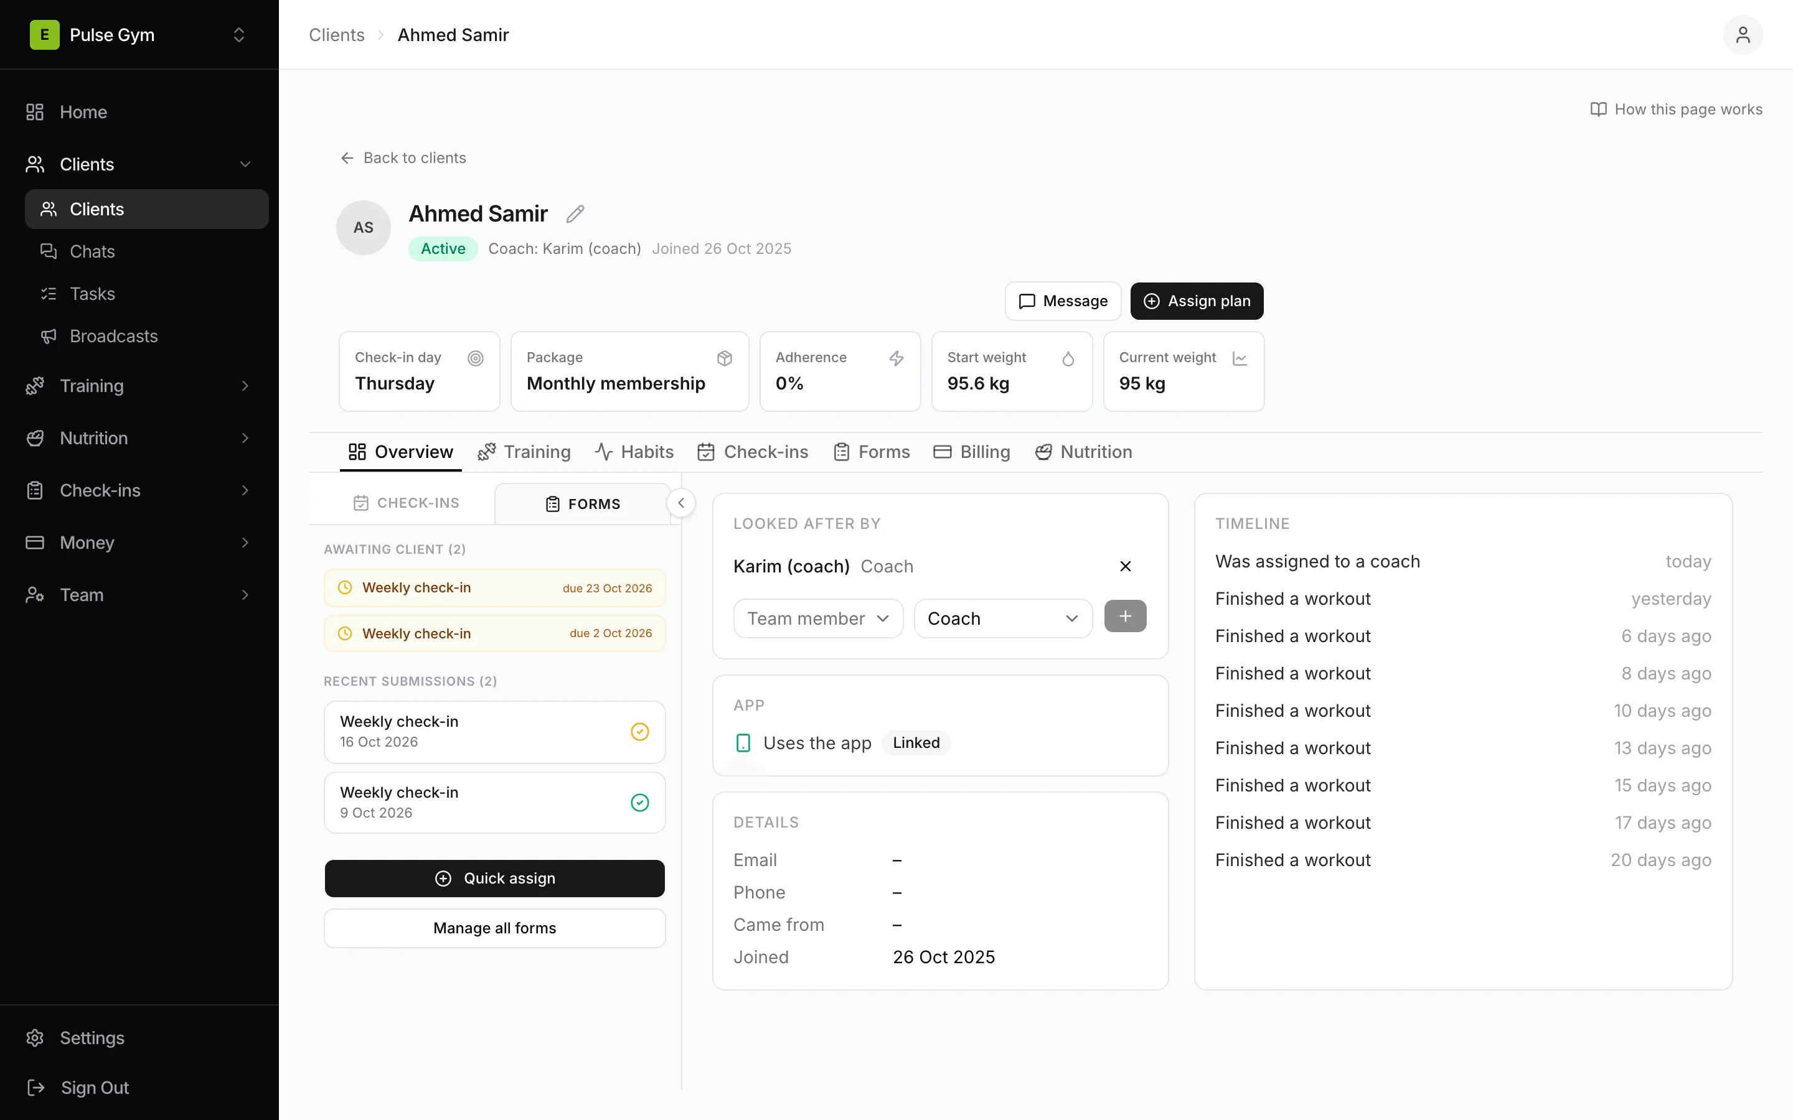
Task: Switch to the Habits tab
Action: click(x=634, y=452)
